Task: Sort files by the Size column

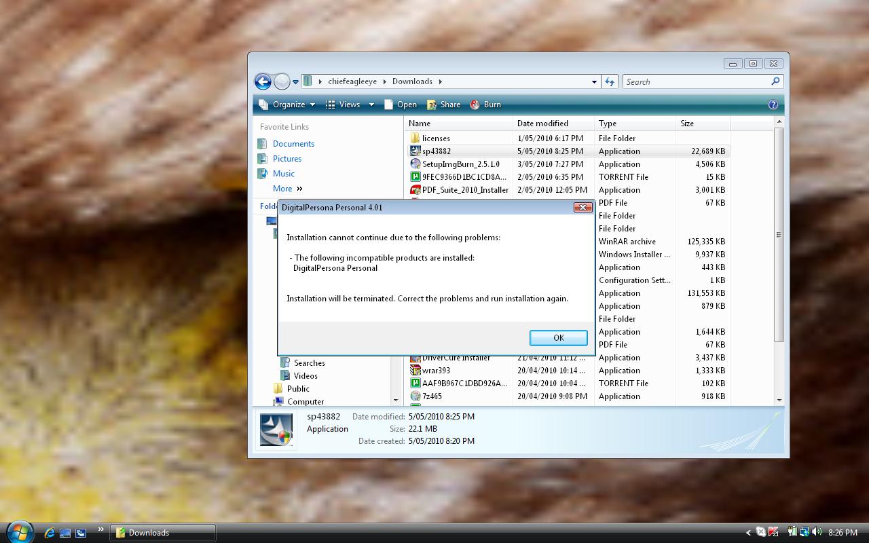Action: (703, 124)
